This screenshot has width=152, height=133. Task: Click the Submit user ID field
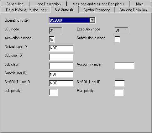point(61,75)
